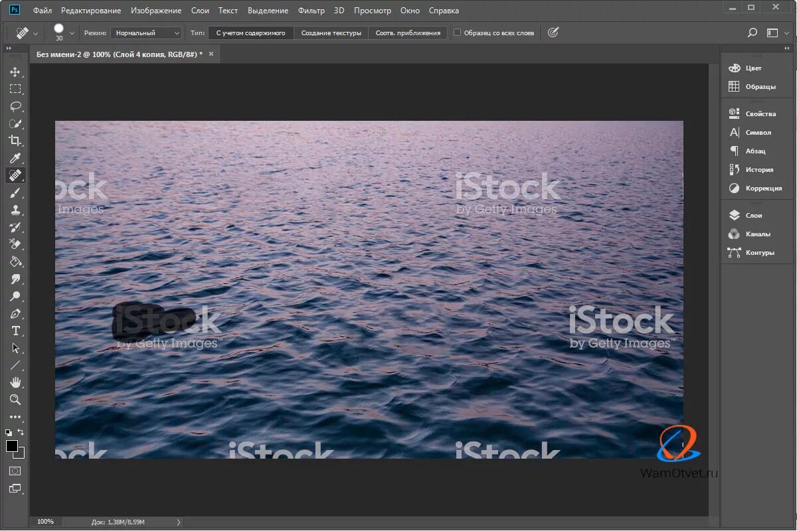Open the 'Режим' Нормальный dropdown
This screenshot has width=797, height=531.
tap(146, 33)
